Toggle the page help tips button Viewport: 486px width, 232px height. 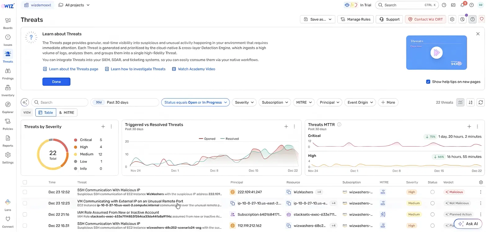[x=472, y=19]
